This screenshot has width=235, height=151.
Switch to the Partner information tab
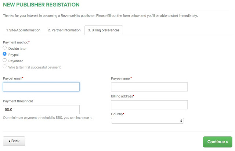[x=64, y=30]
